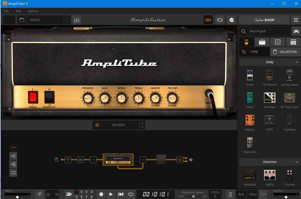This screenshot has height=199, width=301.
Task: Click the random gear vehicle icon
Action: 296,31
